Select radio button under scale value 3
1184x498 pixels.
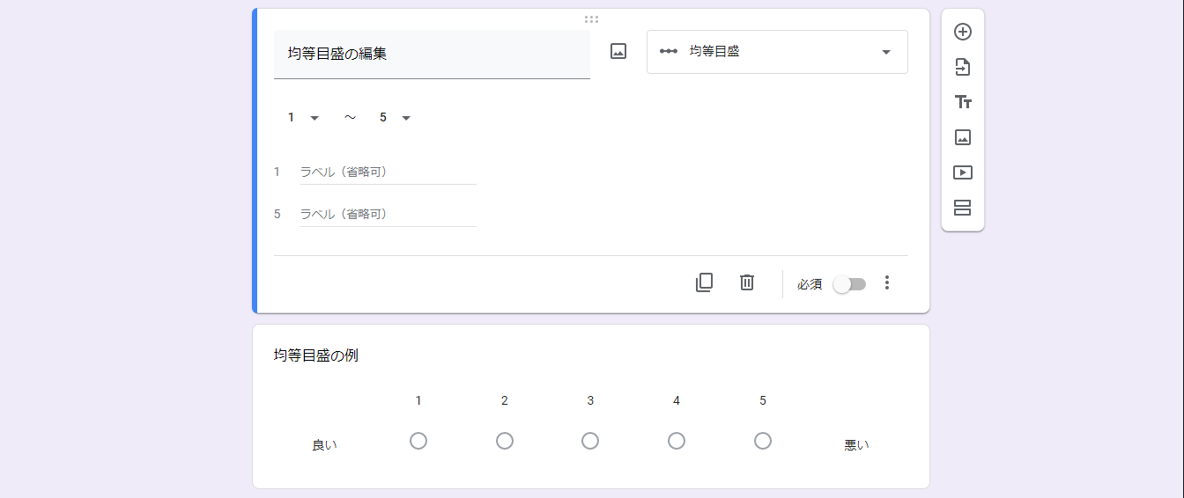[590, 441]
